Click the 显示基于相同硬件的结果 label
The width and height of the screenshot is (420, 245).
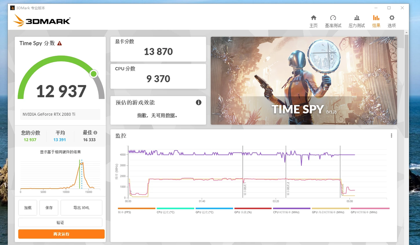60,152
